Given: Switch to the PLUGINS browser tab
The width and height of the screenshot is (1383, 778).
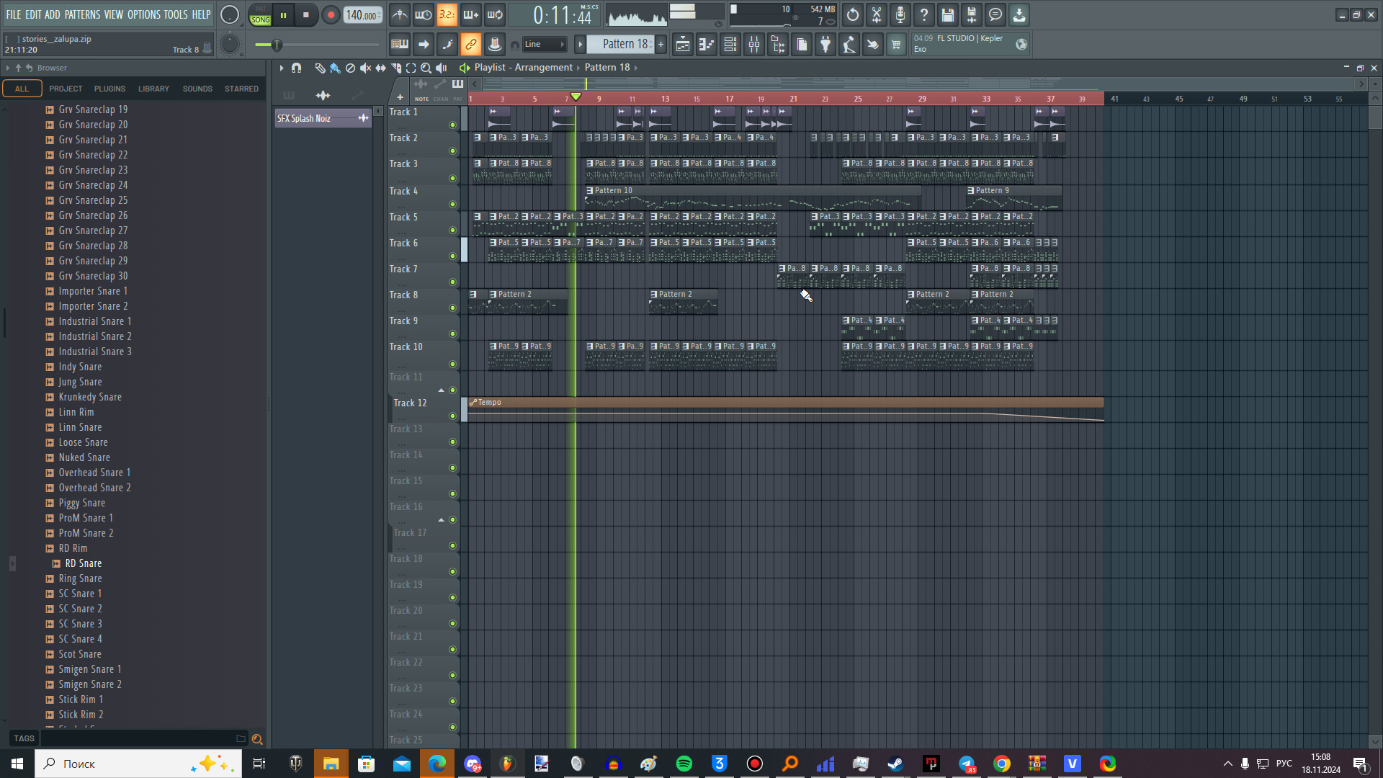Looking at the screenshot, I should 109,89.
